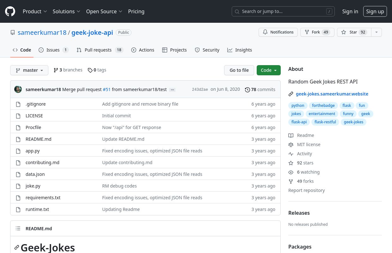Open the data.json file

point(35,174)
